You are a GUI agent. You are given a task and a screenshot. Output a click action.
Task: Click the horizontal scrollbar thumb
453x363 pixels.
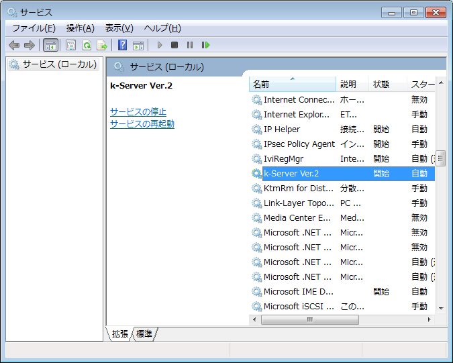[309, 319]
